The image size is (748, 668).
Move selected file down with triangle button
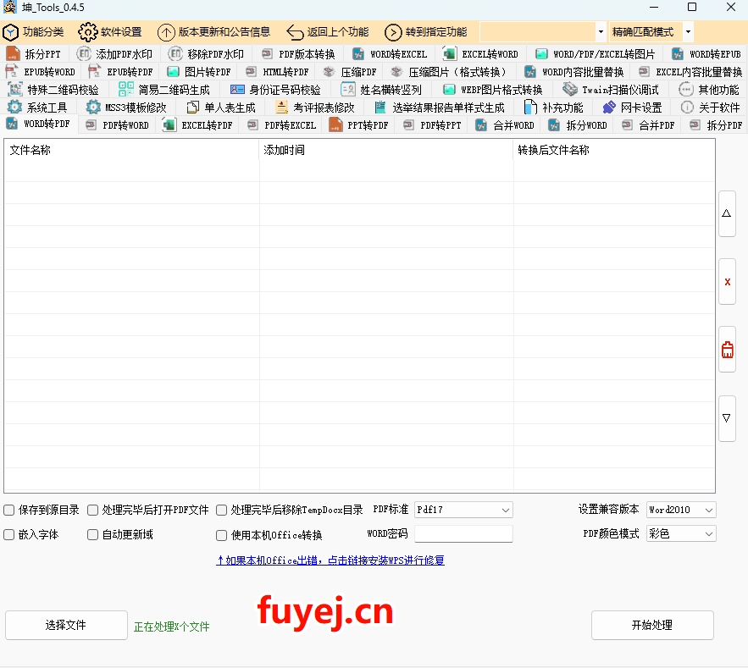[x=727, y=418]
